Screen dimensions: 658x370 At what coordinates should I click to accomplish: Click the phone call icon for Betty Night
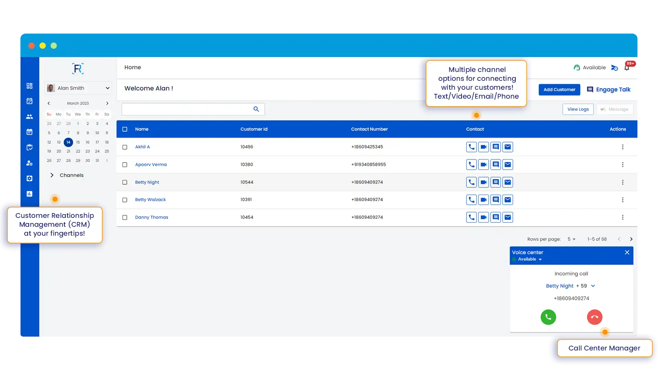(471, 182)
